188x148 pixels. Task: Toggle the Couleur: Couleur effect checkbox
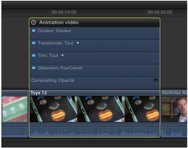(34, 31)
